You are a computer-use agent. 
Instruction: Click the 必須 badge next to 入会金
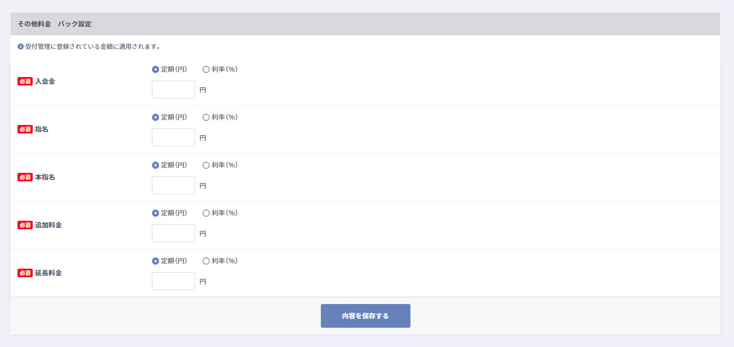click(x=25, y=81)
